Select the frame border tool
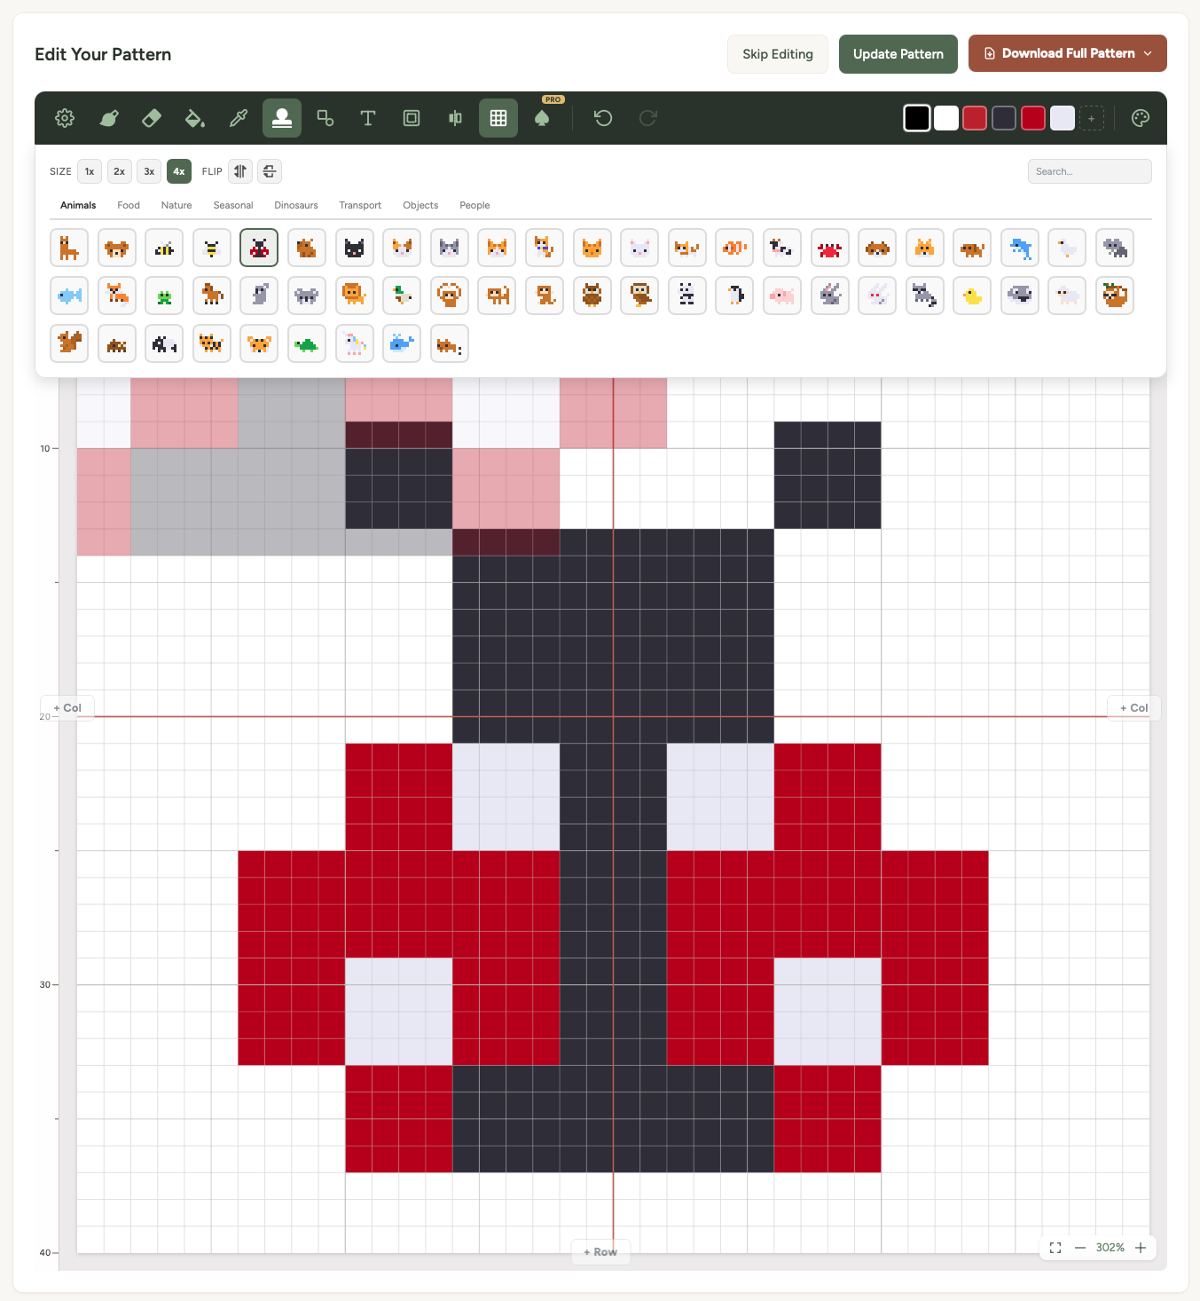The image size is (1200, 1301). [x=412, y=118]
